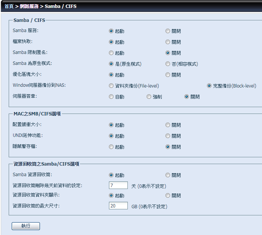Click the GB (0表示不設定) hint text

click(149, 207)
